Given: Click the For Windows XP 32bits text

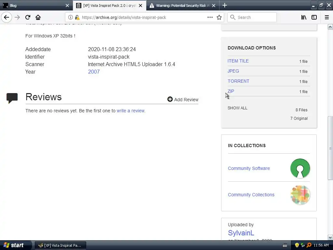Looking at the screenshot, I should (x=50, y=36).
